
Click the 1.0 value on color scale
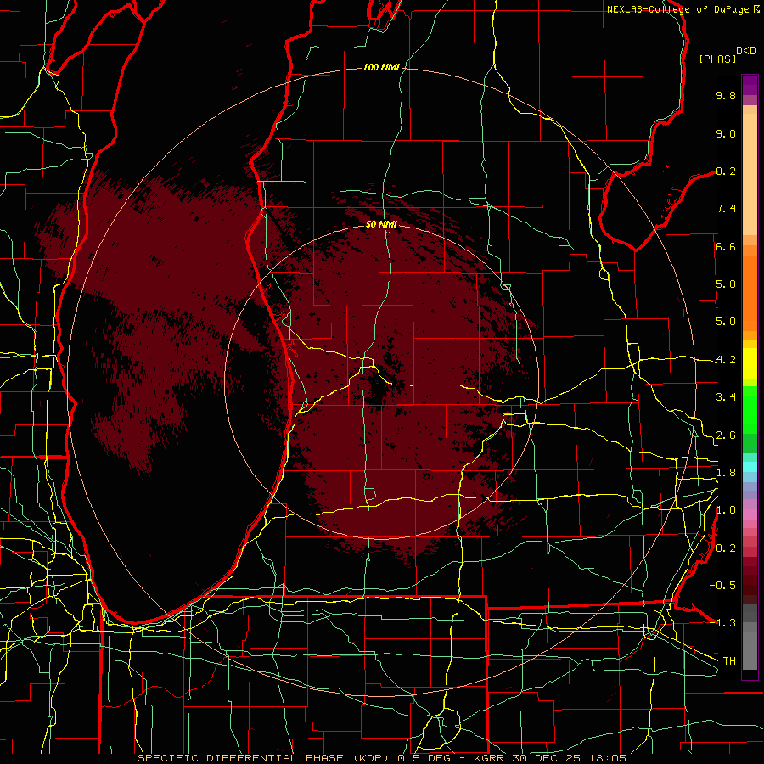coord(726,510)
